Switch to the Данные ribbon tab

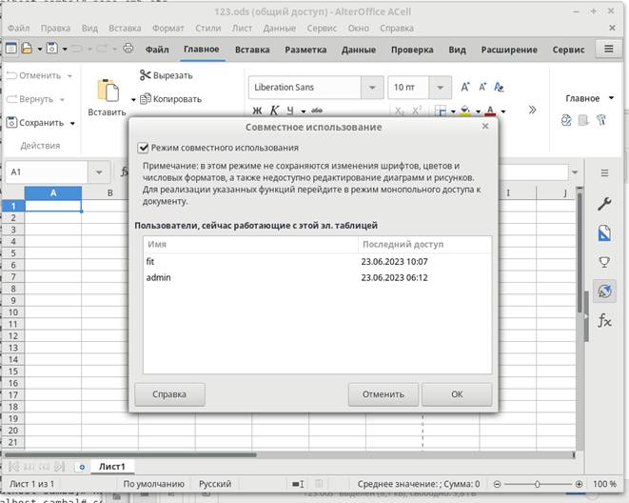(x=359, y=50)
